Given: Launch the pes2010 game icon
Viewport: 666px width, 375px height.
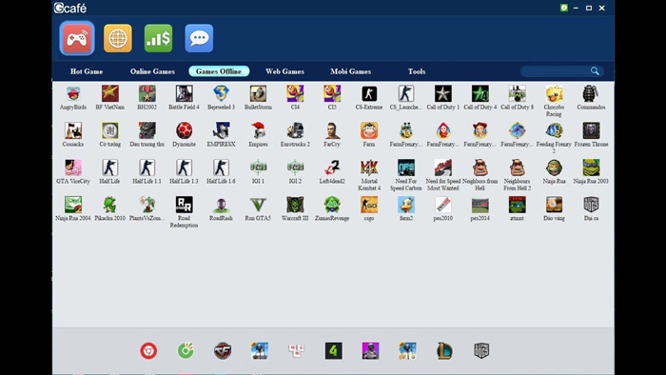Looking at the screenshot, I should click(x=443, y=205).
